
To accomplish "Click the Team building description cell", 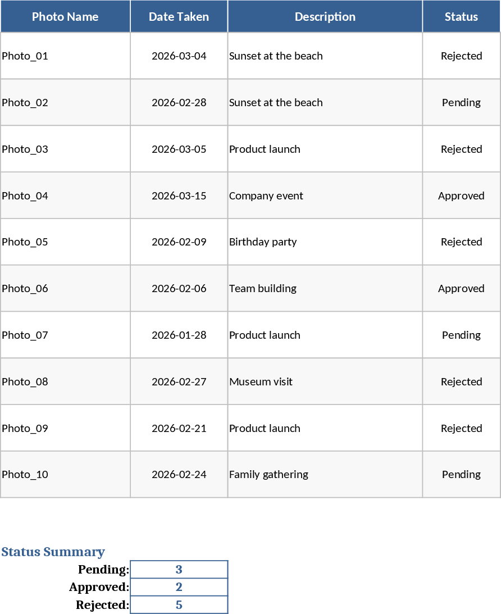I will point(325,288).
